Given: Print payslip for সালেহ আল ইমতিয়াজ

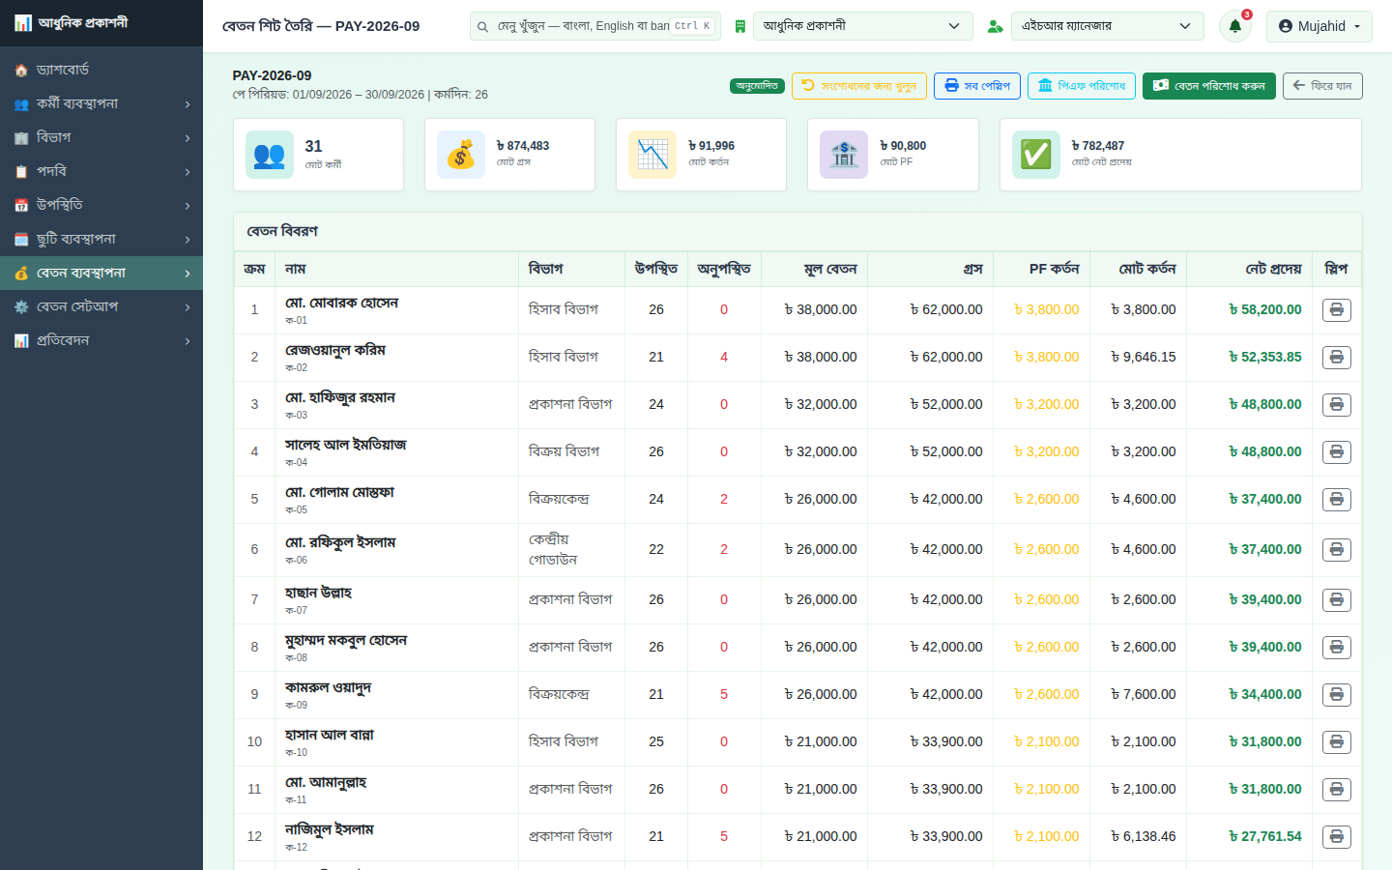Looking at the screenshot, I should tap(1336, 452).
